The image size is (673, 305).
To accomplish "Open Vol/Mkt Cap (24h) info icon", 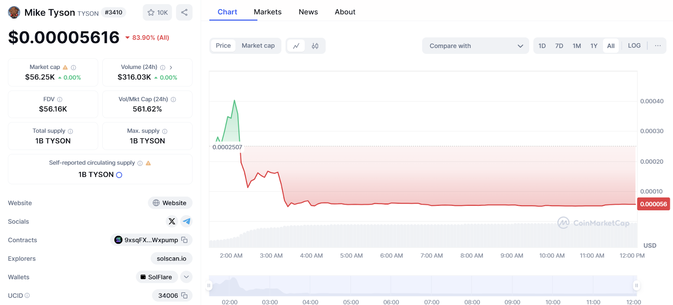I will 173,99.
